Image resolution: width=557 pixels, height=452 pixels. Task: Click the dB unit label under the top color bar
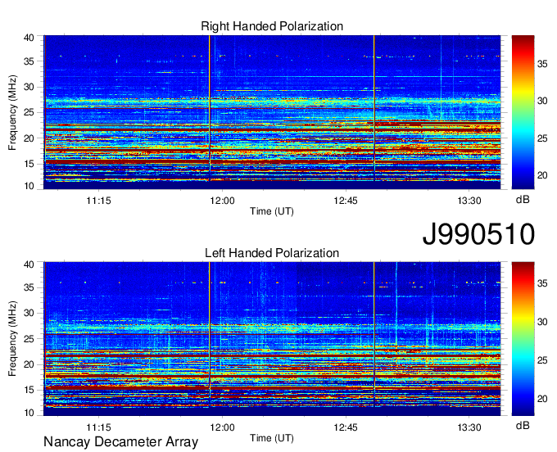pyautogui.click(x=523, y=200)
